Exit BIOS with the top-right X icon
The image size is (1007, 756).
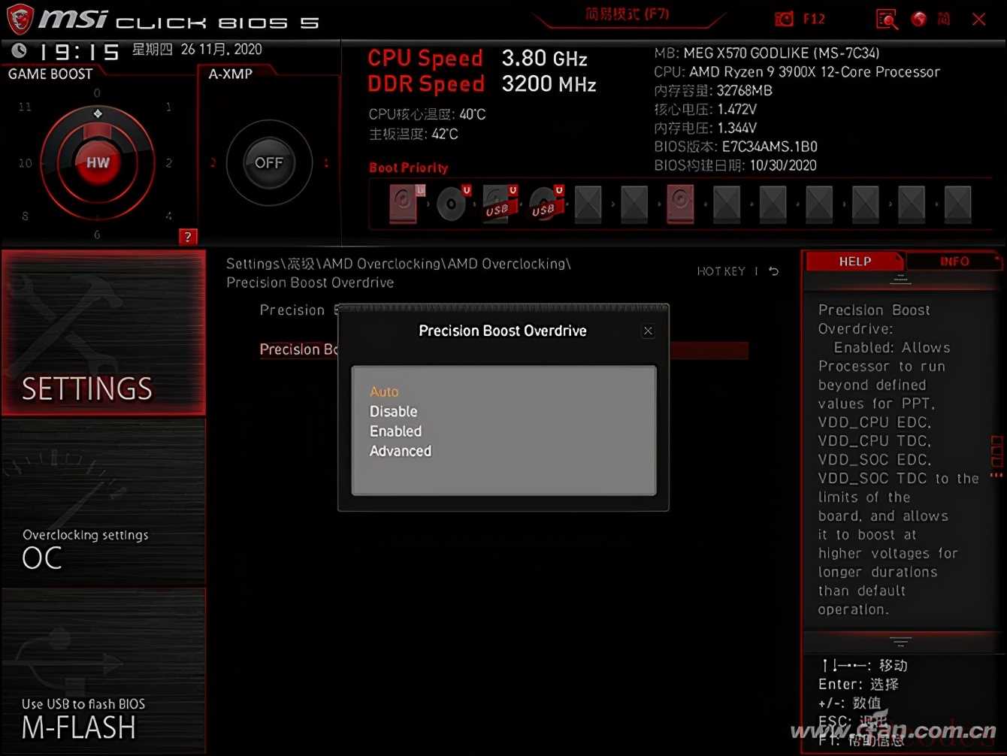[x=978, y=20]
